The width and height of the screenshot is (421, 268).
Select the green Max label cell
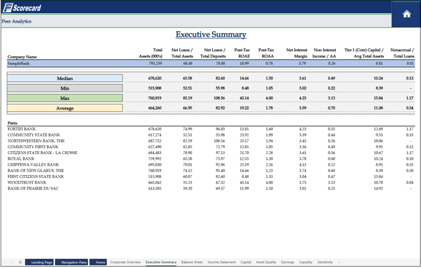click(x=65, y=98)
